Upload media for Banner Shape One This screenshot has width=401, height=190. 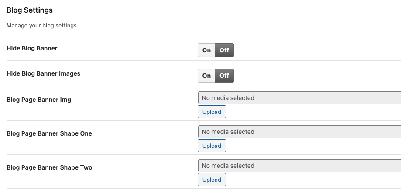coord(212,146)
